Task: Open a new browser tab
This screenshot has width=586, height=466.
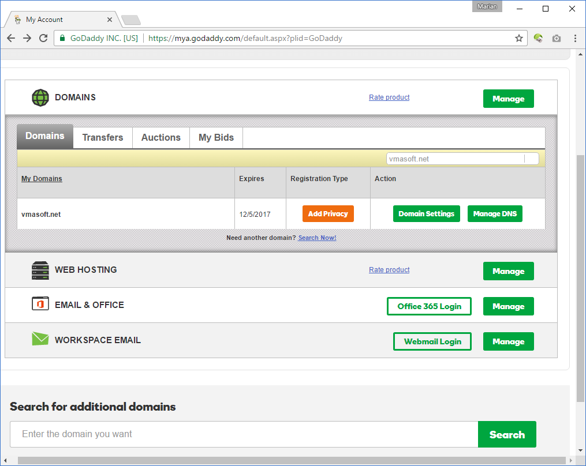Action: click(x=131, y=20)
